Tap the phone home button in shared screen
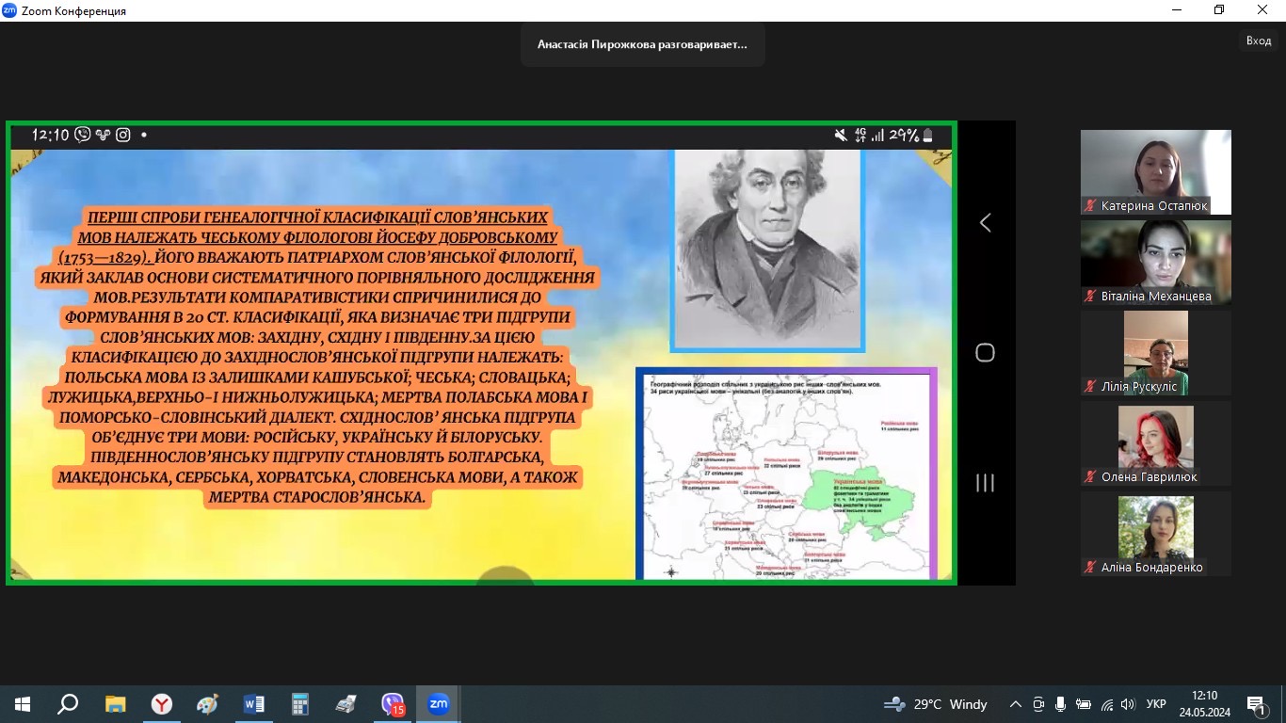The image size is (1286, 723). (985, 353)
